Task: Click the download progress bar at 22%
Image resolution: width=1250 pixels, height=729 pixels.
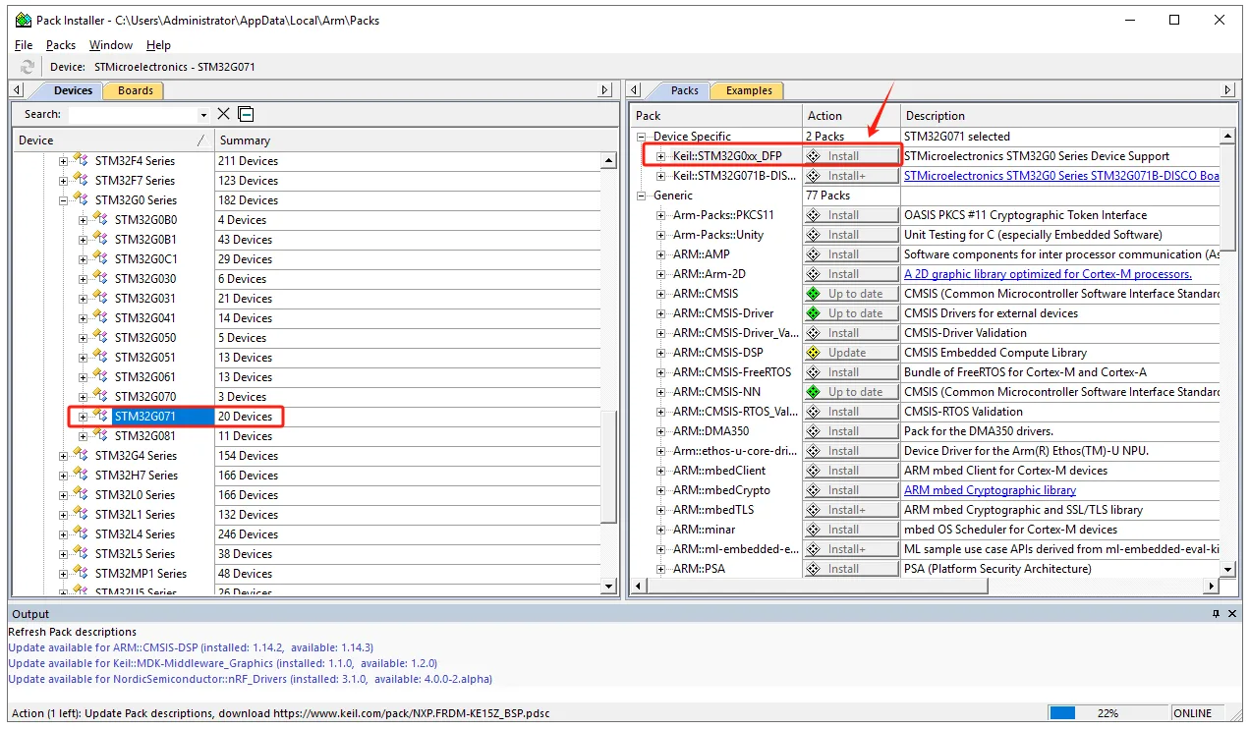Action: point(1107,712)
